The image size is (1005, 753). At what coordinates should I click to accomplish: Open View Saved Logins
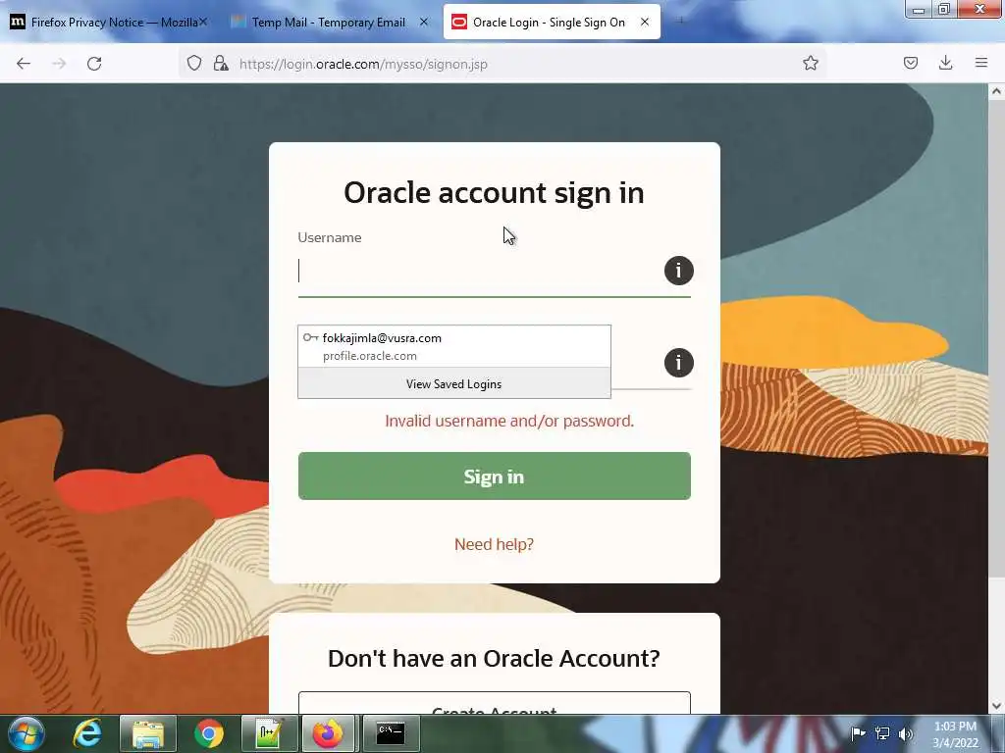[x=453, y=383]
